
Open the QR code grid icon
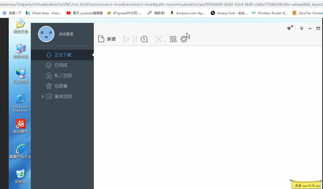click(173, 39)
